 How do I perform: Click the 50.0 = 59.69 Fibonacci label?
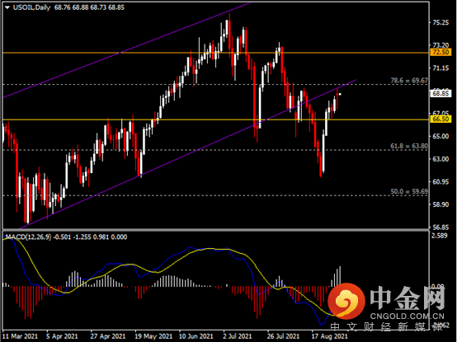(409, 191)
